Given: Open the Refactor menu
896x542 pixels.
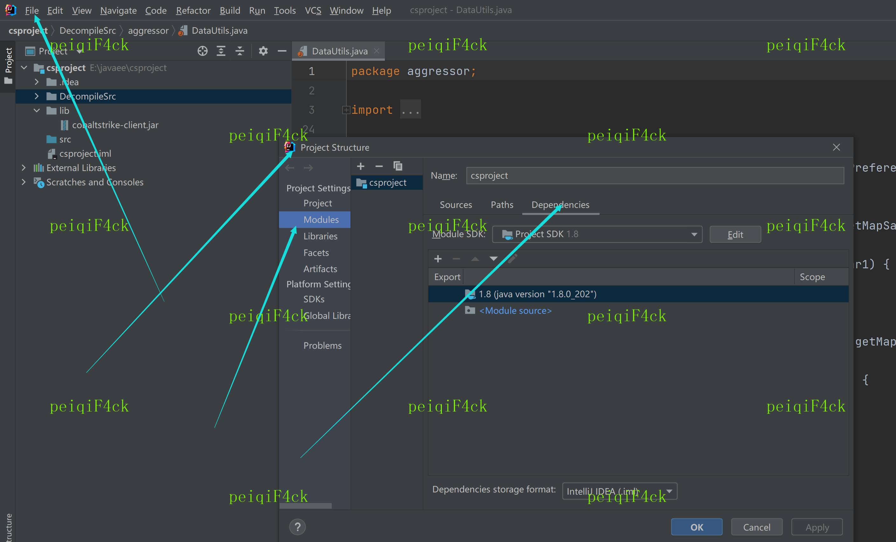Looking at the screenshot, I should (193, 10).
